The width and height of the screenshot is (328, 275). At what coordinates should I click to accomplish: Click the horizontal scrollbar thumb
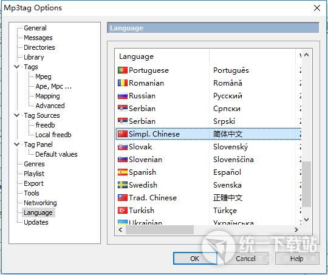160,229
